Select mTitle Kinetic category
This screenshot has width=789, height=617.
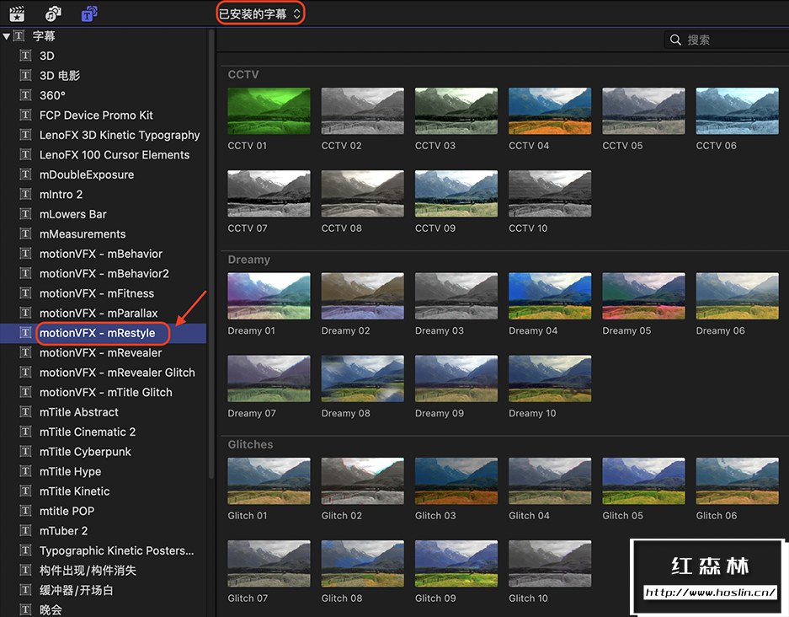point(74,491)
